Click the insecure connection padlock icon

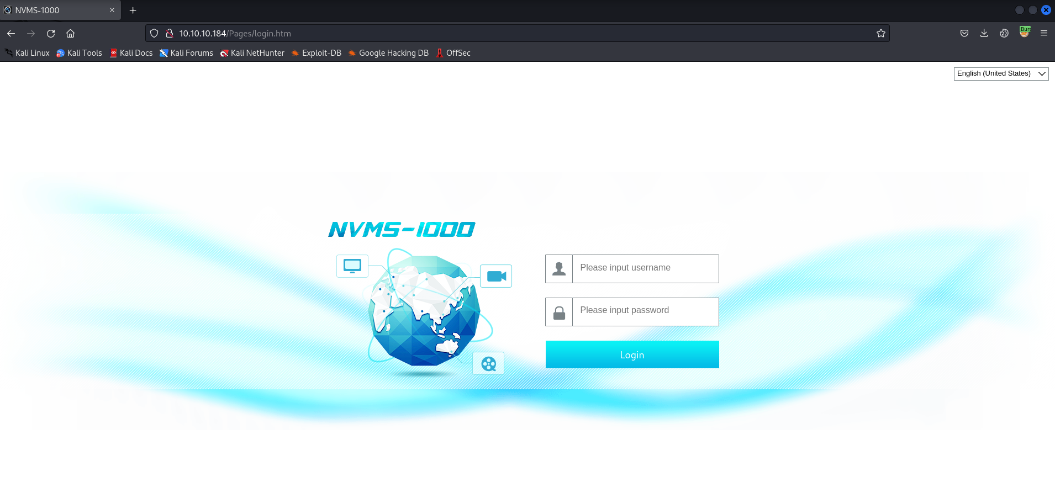[x=170, y=34]
